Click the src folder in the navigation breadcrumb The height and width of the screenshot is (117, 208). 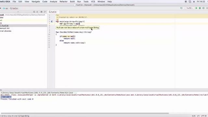point(6,8)
